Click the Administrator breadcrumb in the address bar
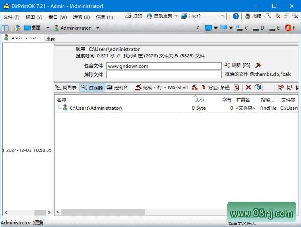Viewport: 301px width, 227px height. [72, 28]
